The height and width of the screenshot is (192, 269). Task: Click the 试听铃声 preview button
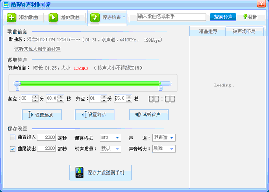[x=149, y=115]
